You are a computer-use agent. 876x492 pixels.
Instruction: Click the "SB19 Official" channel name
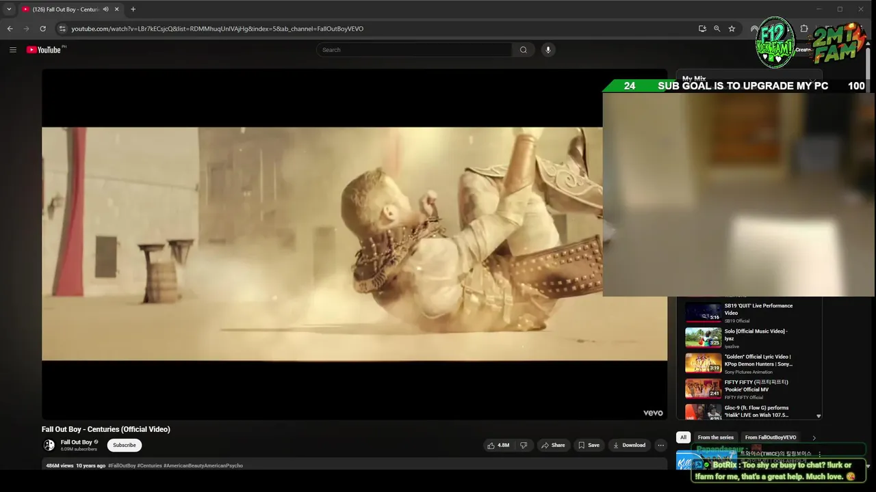click(737, 320)
